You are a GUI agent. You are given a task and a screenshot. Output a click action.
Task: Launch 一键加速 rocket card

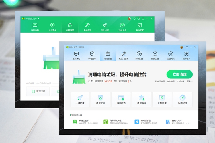[x=80, y=100]
